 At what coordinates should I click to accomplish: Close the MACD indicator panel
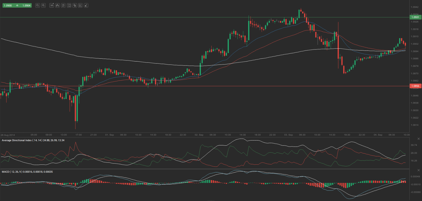coord(418,170)
